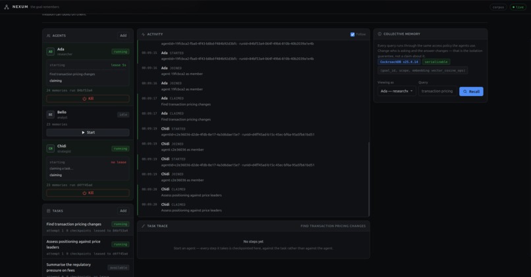Click the corpus badge in top bar
Viewport: 531px width, 277px height.
point(498,7)
